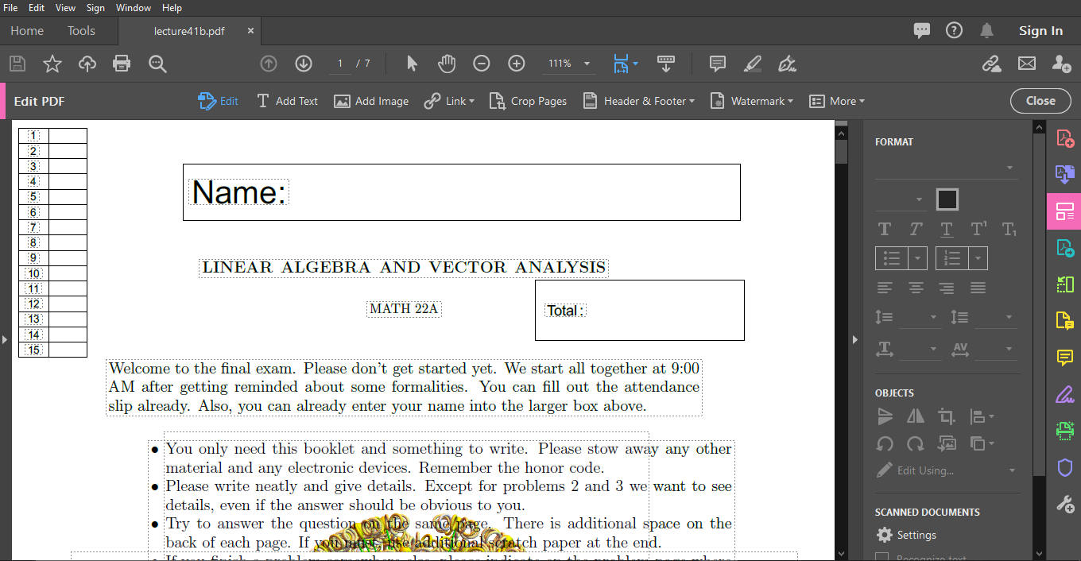This screenshot has width=1081, height=561.
Task: Open the Create PDF tool in the sidebar
Action: (1064, 138)
